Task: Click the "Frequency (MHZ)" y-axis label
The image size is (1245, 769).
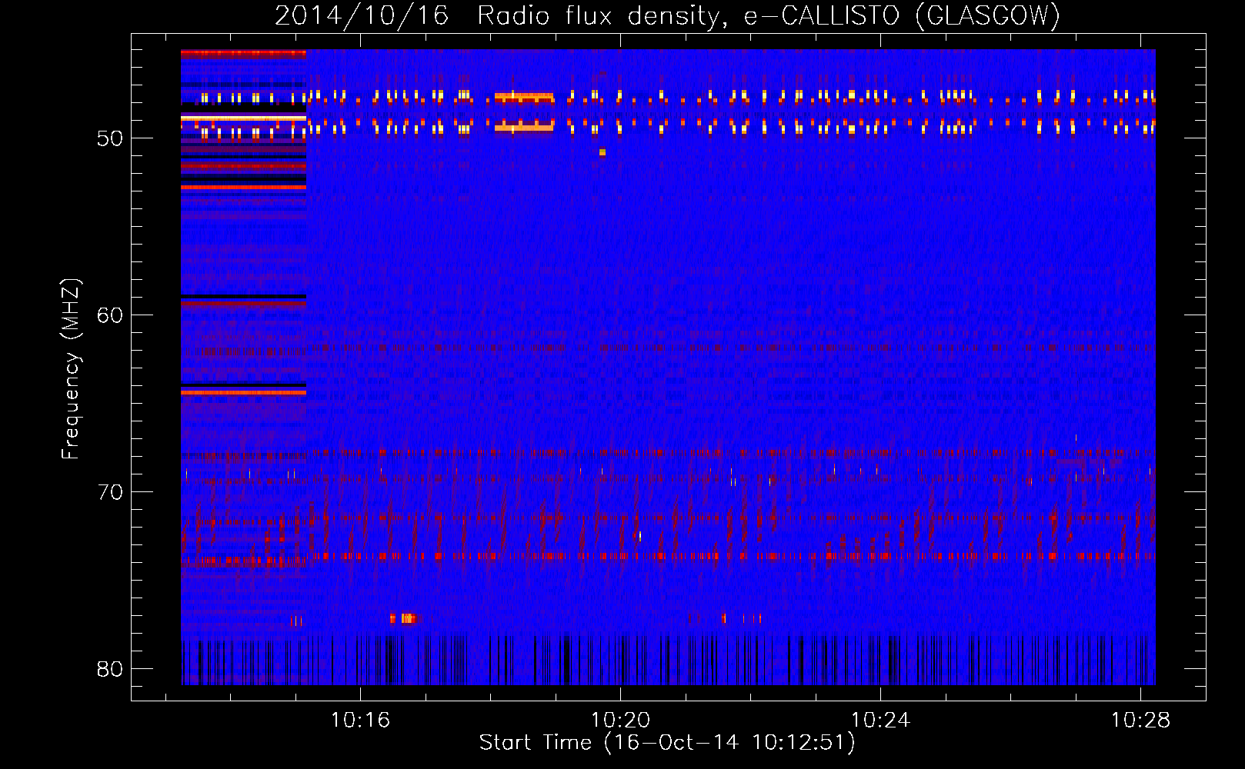Action: [71, 369]
